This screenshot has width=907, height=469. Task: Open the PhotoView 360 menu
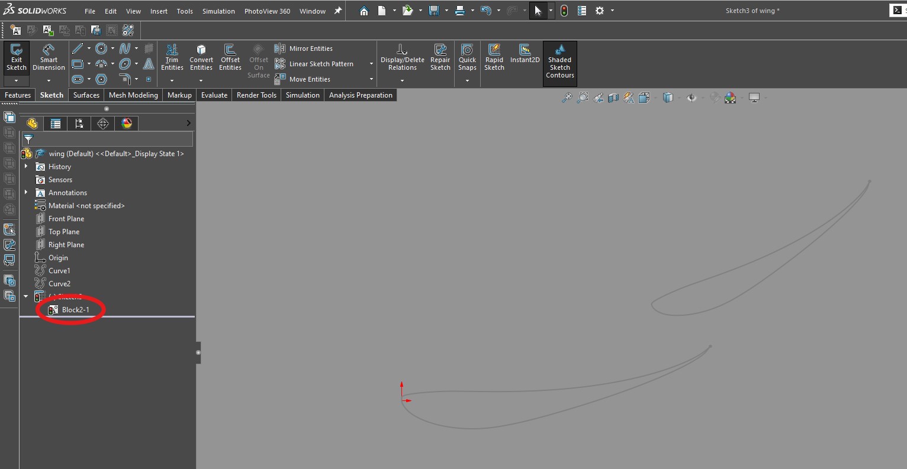click(267, 11)
